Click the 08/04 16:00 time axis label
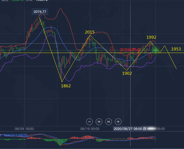This screenshot has height=149, width=184. point(24,129)
